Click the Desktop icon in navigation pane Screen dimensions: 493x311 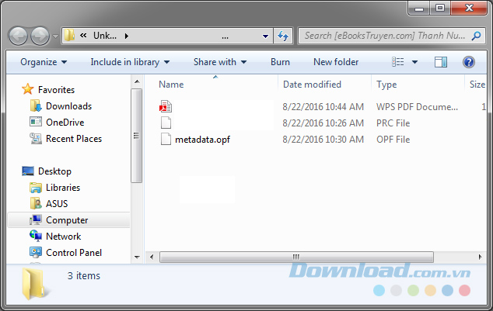[x=28, y=171]
